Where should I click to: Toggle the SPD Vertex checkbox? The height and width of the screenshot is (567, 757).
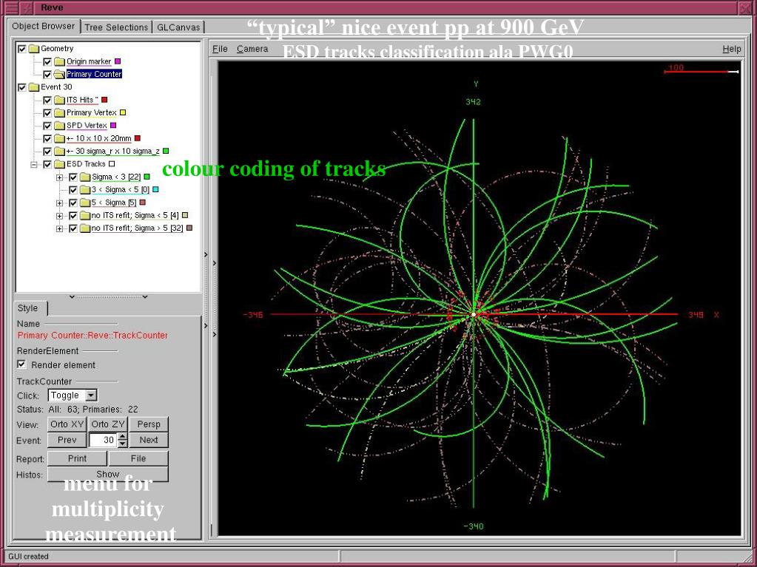(47, 126)
